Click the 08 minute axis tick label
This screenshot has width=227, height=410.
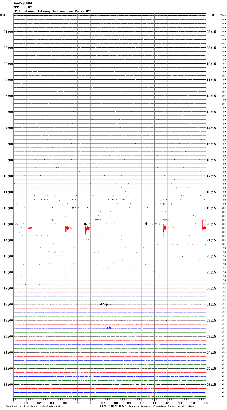coord(116,403)
